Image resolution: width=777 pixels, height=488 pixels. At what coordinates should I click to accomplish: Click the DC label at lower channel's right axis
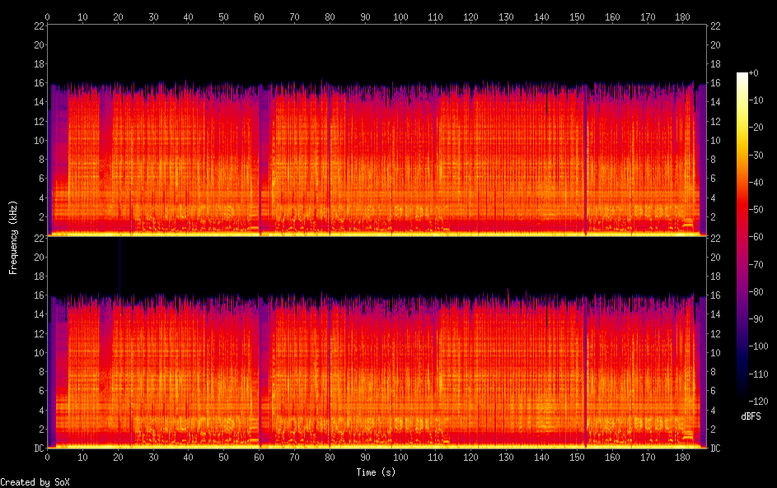click(716, 448)
